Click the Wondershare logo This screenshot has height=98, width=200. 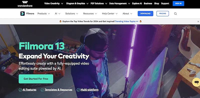tap(25, 4)
